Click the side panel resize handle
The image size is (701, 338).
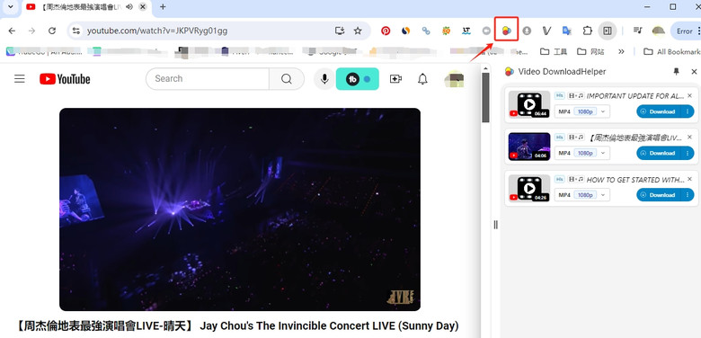[x=495, y=225]
